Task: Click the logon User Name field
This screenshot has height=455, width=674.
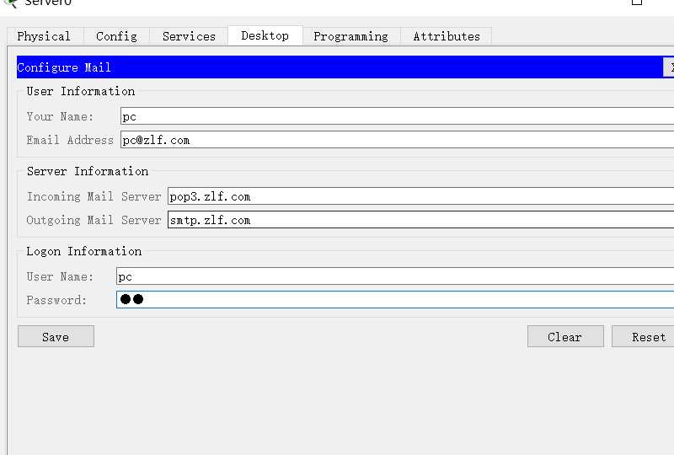Action: point(395,276)
